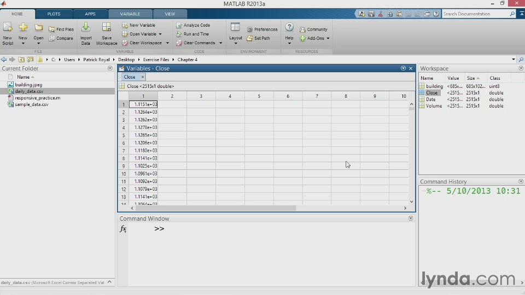Click the Exercise Files breadcrumb
The height and width of the screenshot is (295, 525).
(156, 60)
